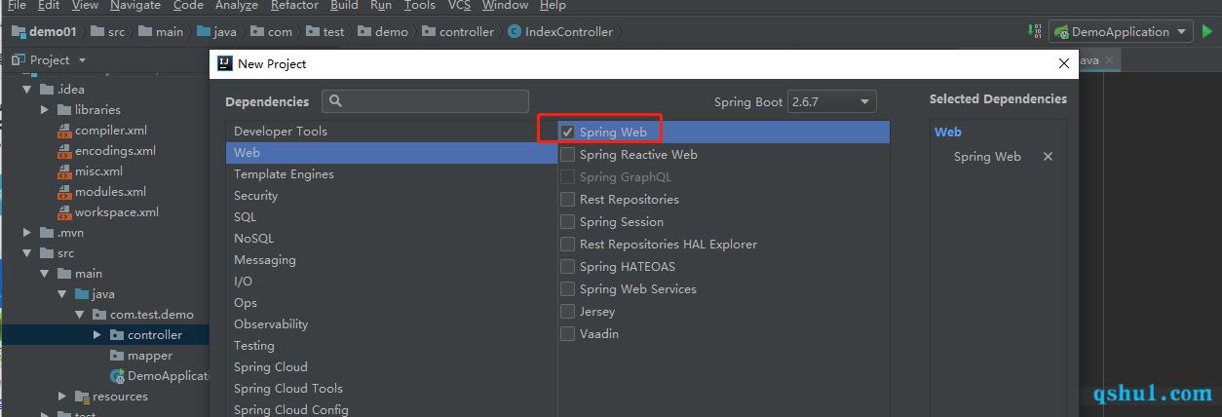The height and width of the screenshot is (417, 1222).
Task: Open the Navigate menu
Action: (134, 6)
